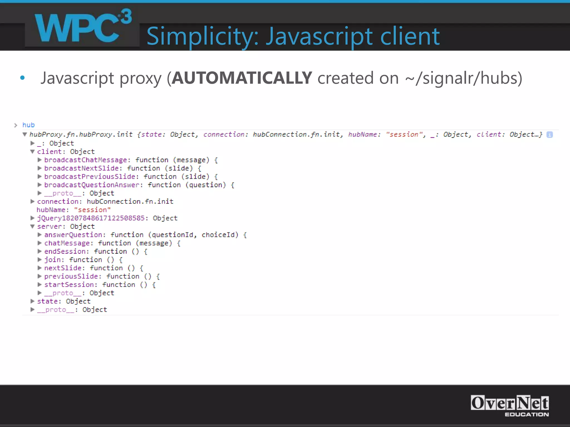The height and width of the screenshot is (427, 570).
Task: Click 'function (question) {' signature text
Action: 191,185
